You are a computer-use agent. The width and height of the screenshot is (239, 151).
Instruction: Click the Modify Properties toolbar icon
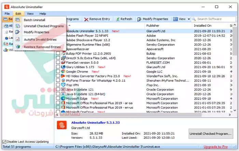click(139, 19)
